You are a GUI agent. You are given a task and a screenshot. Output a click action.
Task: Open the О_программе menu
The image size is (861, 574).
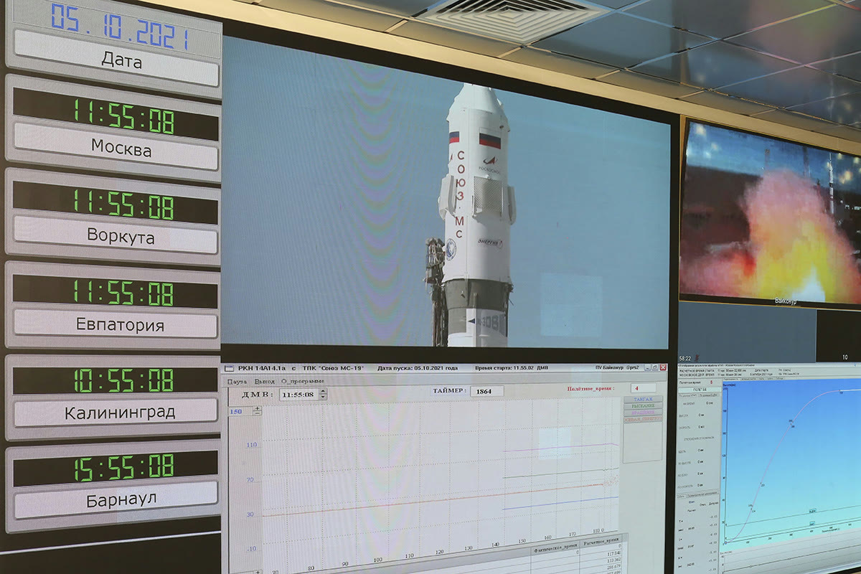[x=303, y=381]
